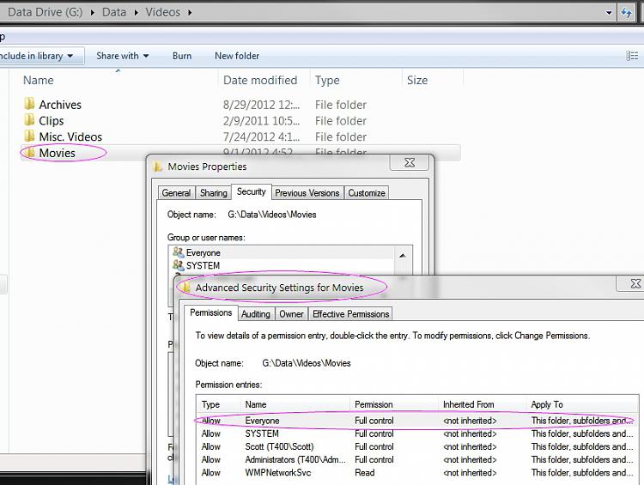This screenshot has width=644, height=485.
Task: Select the WMPNetworkSvc permission entry
Action: [x=416, y=473]
